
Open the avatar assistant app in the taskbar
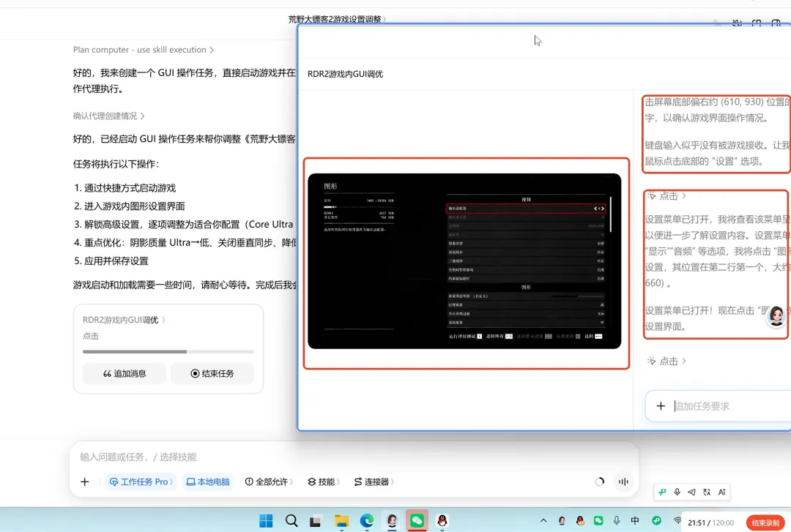click(x=392, y=520)
